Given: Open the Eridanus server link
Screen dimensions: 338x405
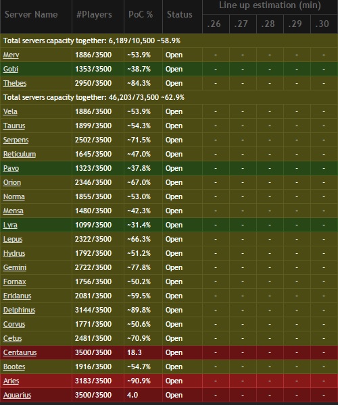Looking at the screenshot, I should 17,296.
